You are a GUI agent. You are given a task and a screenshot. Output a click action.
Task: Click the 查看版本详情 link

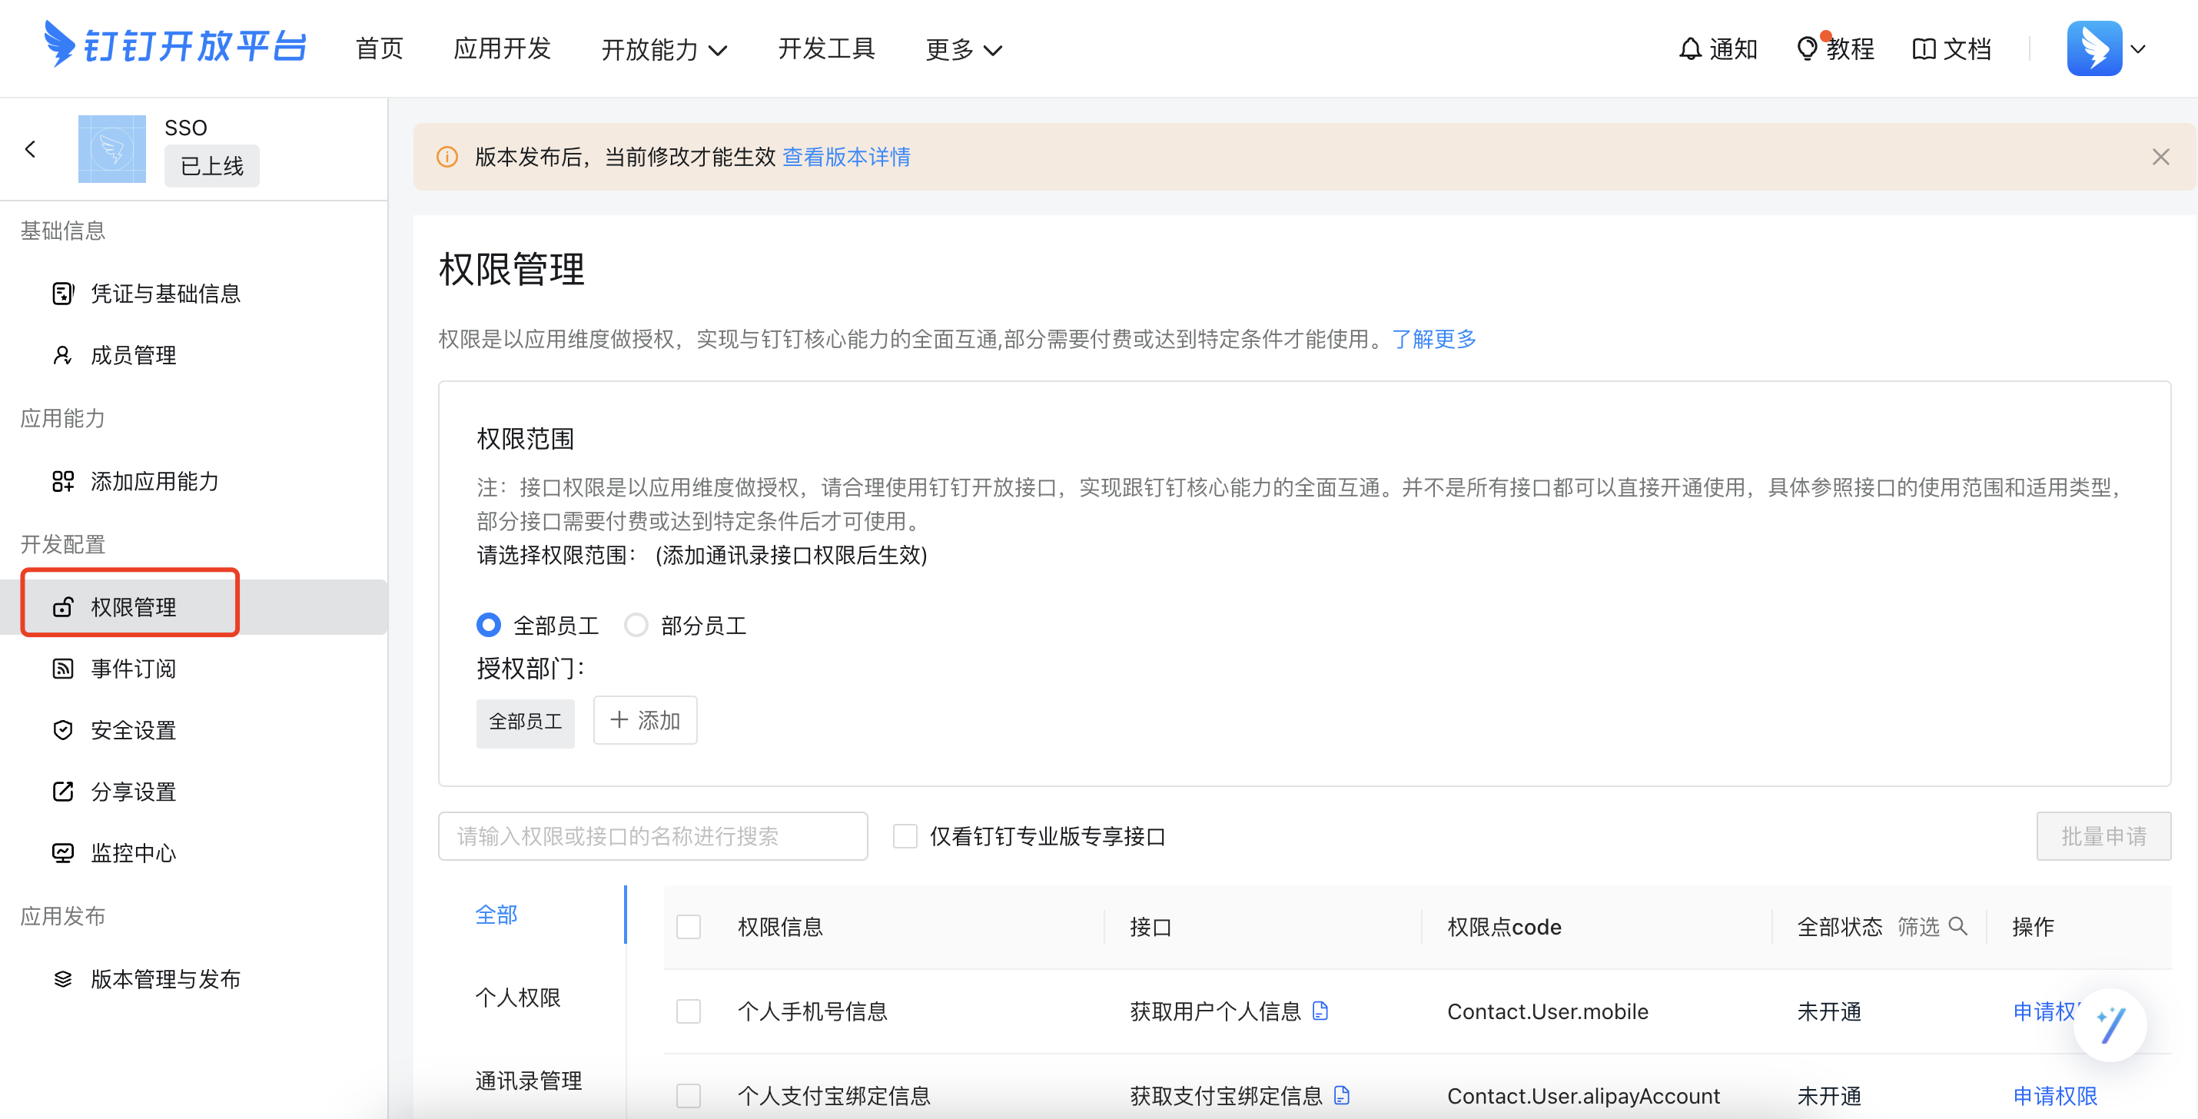(845, 157)
